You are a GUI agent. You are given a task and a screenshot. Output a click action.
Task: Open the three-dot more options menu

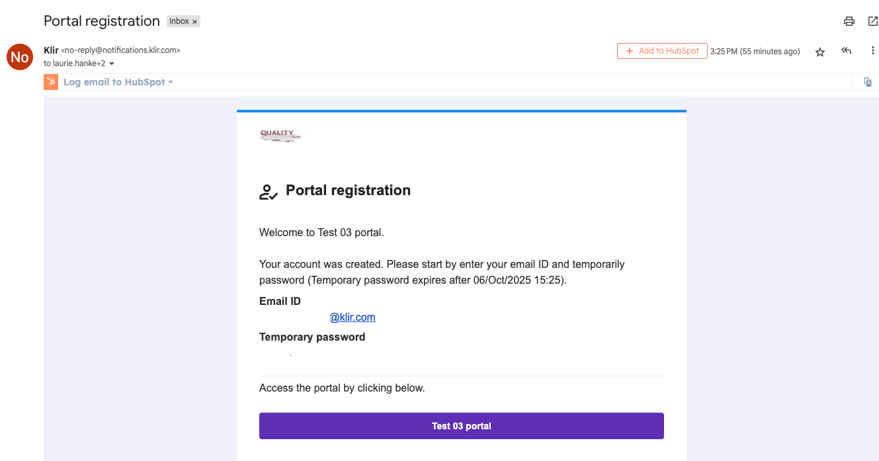coord(872,51)
